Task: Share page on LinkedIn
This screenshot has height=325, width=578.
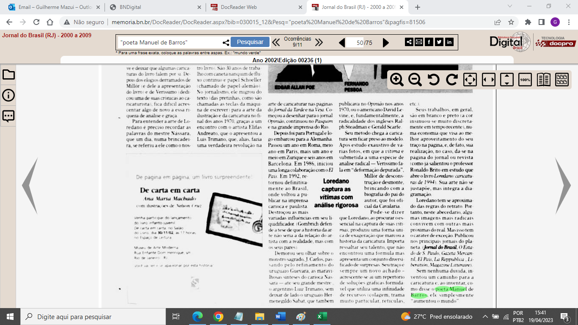Action: click(x=449, y=42)
